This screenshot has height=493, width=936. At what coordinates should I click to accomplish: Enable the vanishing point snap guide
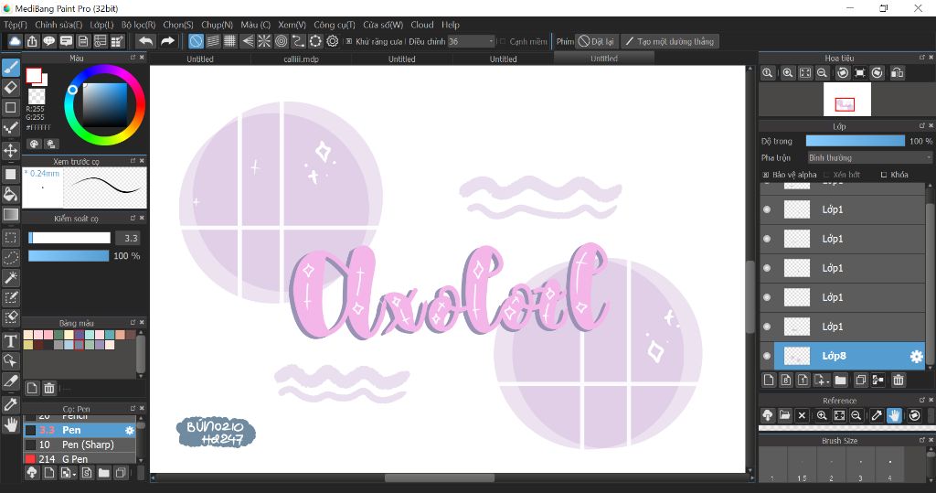tap(247, 41)
